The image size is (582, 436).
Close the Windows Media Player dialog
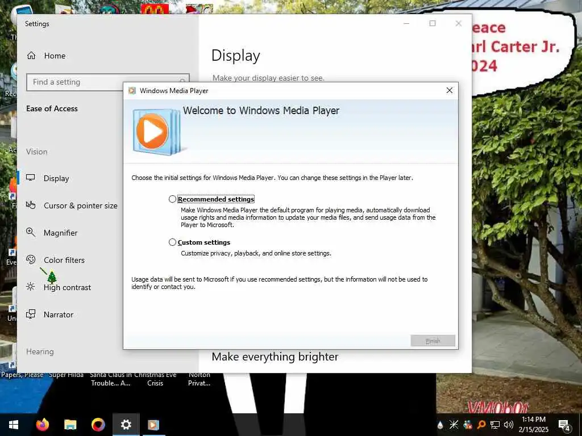point(450,90)
